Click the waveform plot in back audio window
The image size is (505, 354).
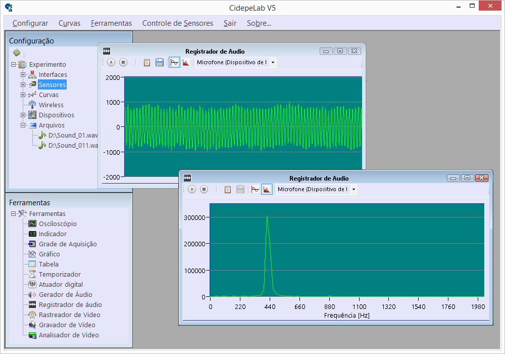coord(243,127)
